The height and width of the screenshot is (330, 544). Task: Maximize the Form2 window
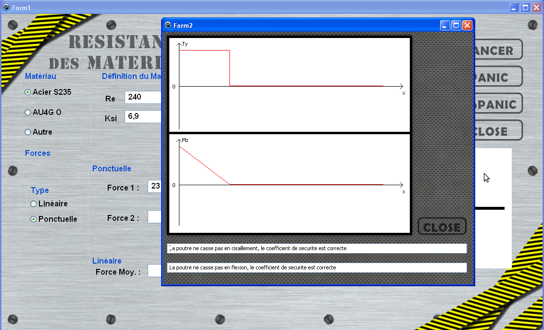pos(456,25)
